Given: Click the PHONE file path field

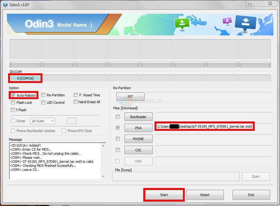Looking at the screenshot, I should click(x=214, y=139).
